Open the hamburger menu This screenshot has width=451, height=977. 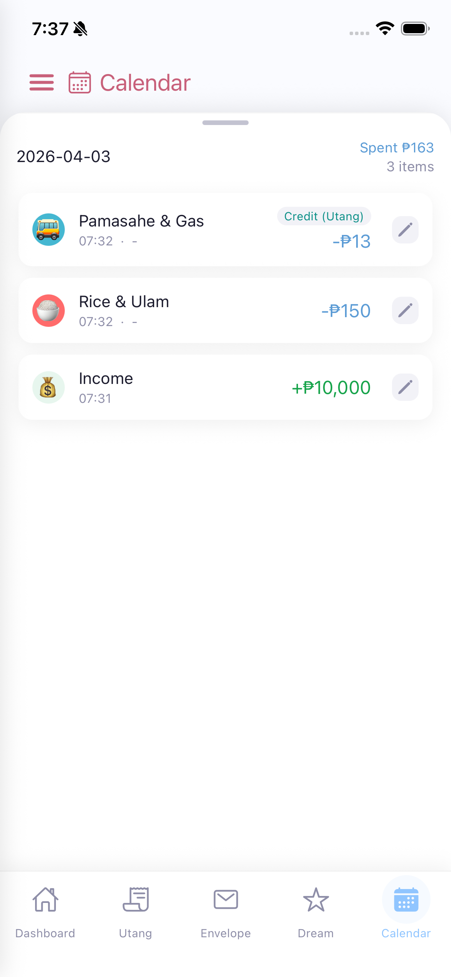(x=42, y=83)
